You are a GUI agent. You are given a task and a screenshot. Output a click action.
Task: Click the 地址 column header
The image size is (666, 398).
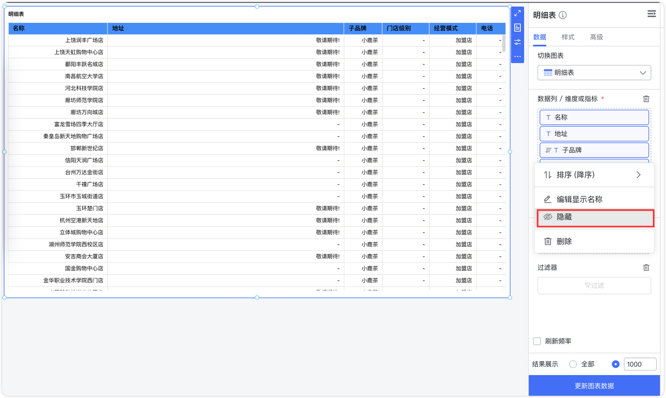tap(225, 29)
